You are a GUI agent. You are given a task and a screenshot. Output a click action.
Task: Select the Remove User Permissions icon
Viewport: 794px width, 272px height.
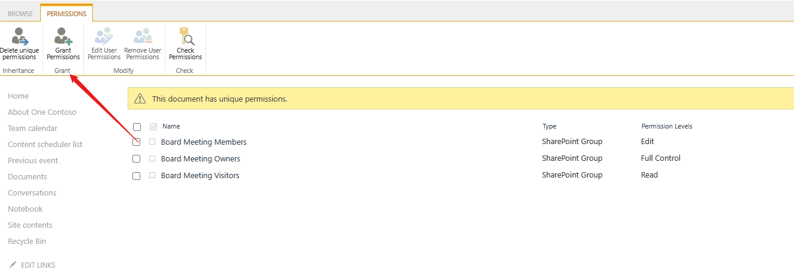(143, 36)
